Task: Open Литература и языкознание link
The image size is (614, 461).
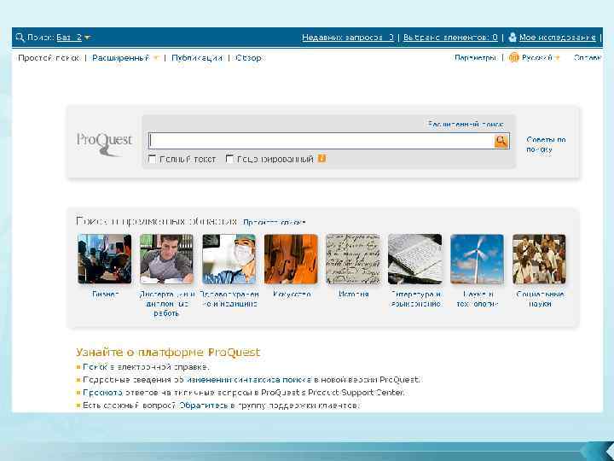Action: [x=416, y=299]
